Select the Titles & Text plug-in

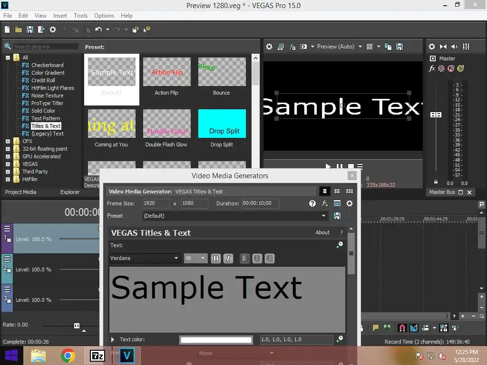point(46,126)
